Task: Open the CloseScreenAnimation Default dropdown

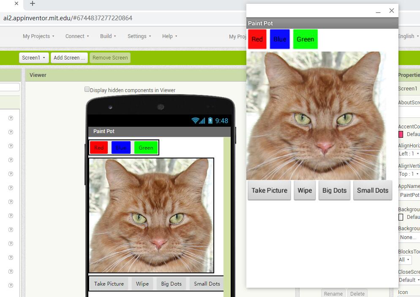Action: click(409, 280)
